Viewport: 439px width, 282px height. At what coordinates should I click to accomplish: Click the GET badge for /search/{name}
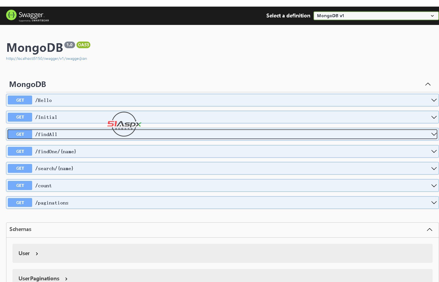coord(20,168)
